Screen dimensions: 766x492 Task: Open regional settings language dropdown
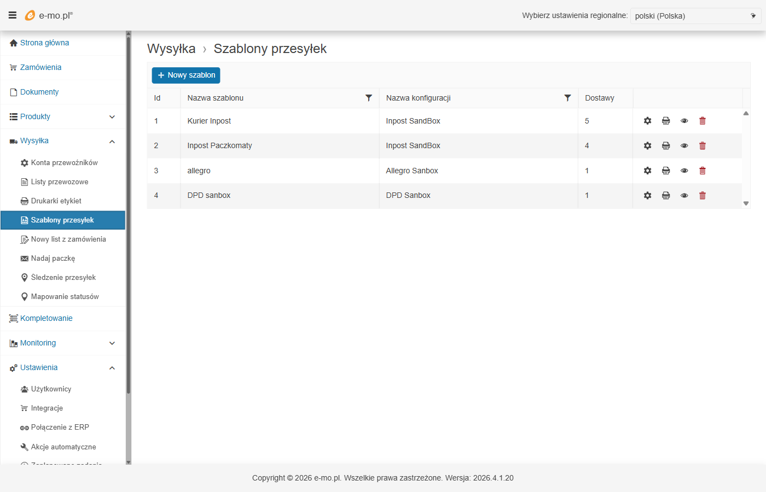pos(695,16)
